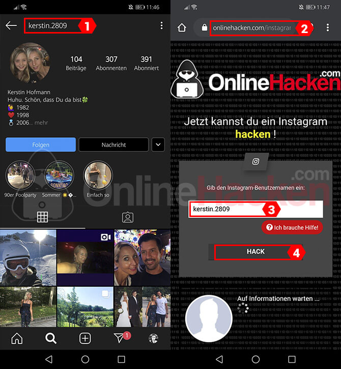Open direct messages with 1 notification
This screenshot has width=341, height=369.
(122, 337)
